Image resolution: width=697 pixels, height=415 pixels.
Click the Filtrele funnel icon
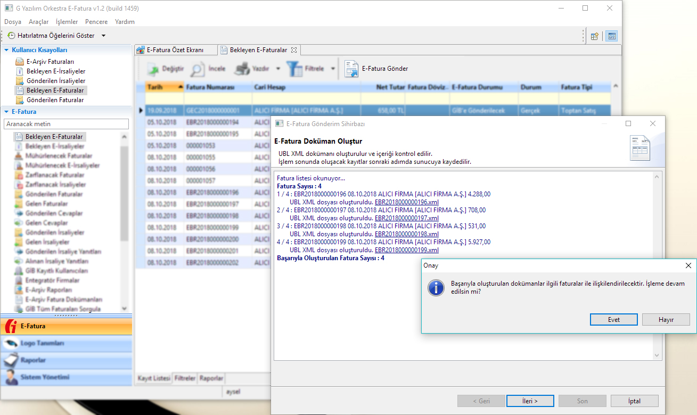(x=294, y=69)
